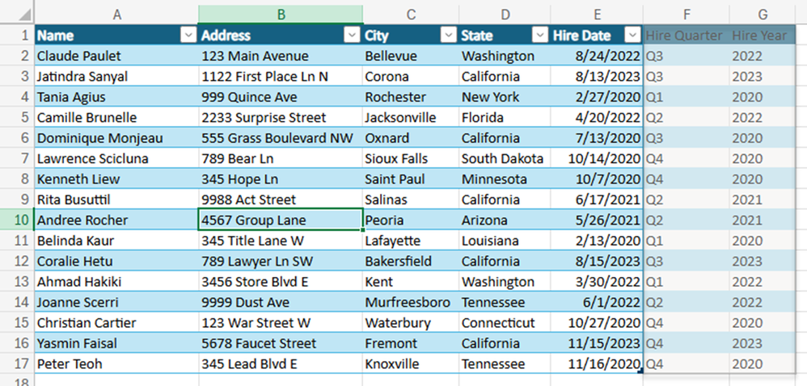The height and width of the screenshot is (386, 807).
Task: Open the City column filter dropdown
Action: click(449, 35)
